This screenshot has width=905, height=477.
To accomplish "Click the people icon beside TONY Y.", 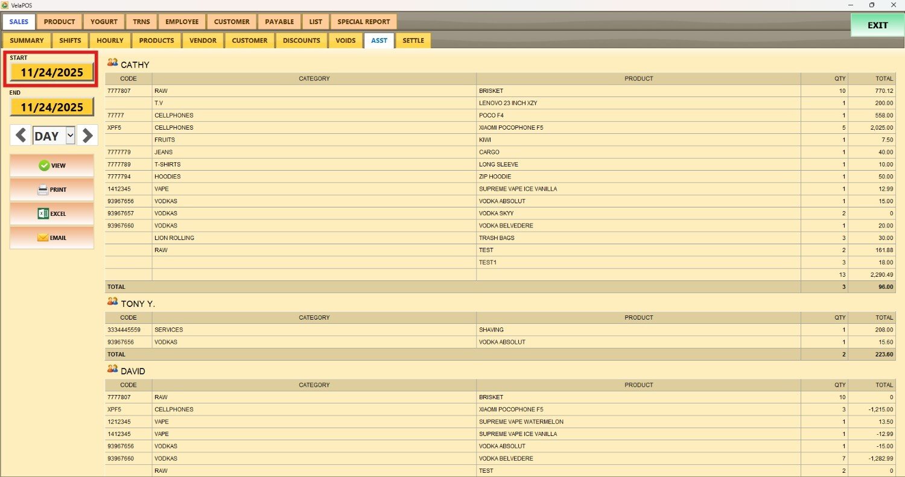I will tap(113, 302).
